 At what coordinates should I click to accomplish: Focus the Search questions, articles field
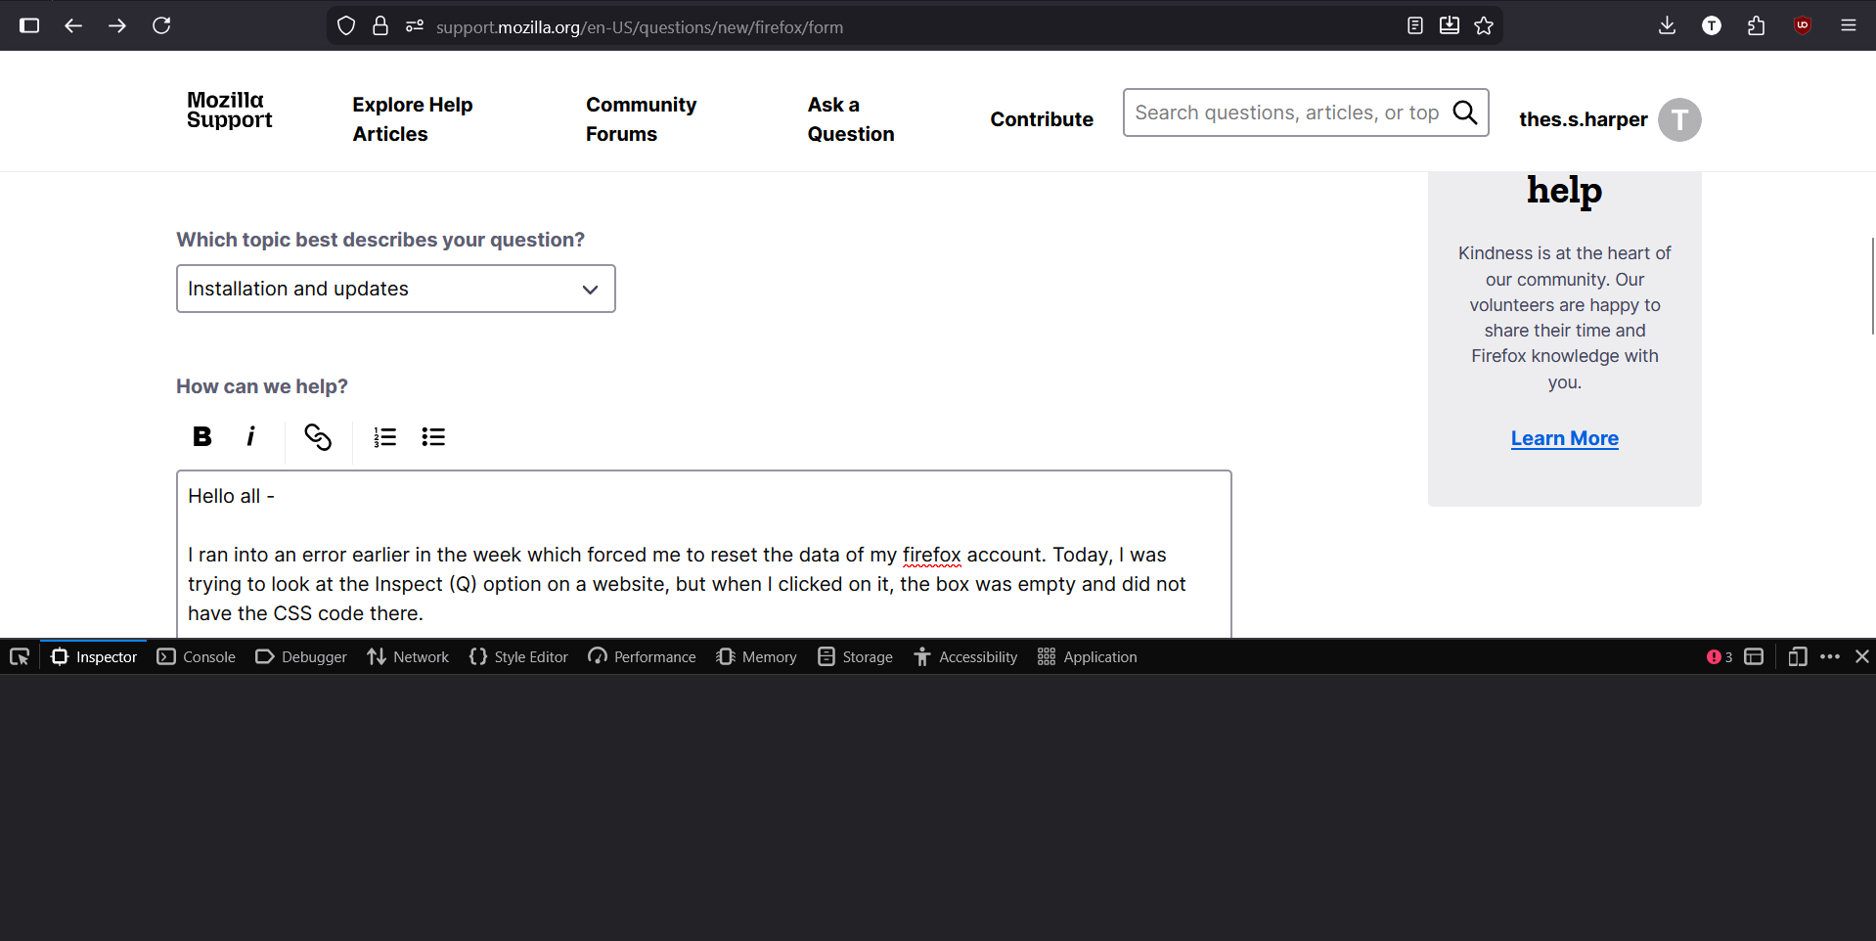[1287, 112]
